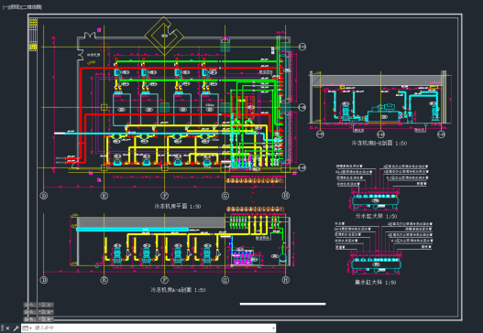Close the command line window

[8, 328]
